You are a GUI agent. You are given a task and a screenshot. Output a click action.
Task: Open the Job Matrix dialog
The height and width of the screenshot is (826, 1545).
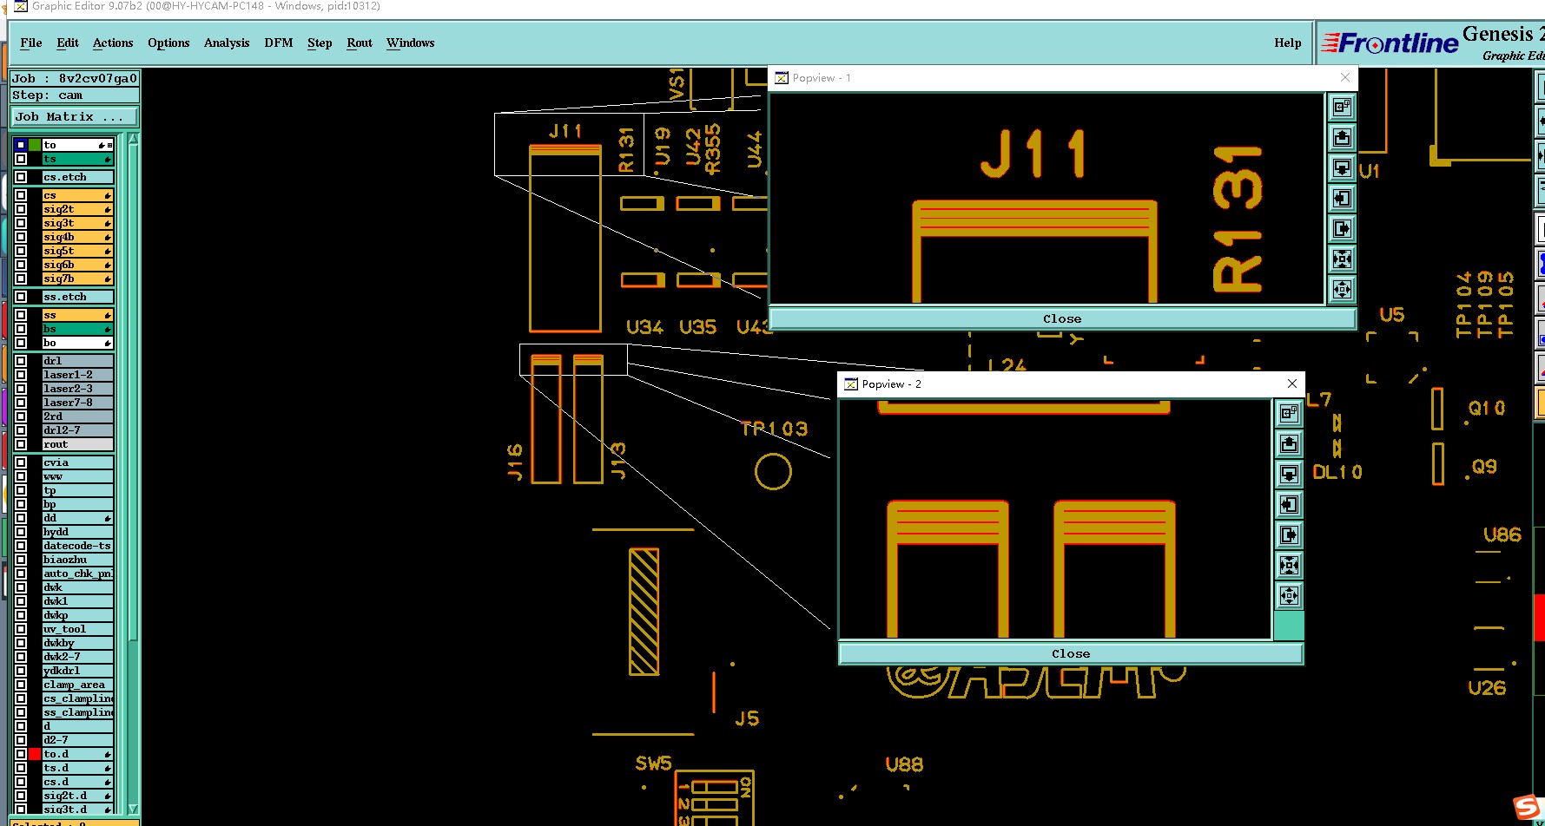(75, 116)
